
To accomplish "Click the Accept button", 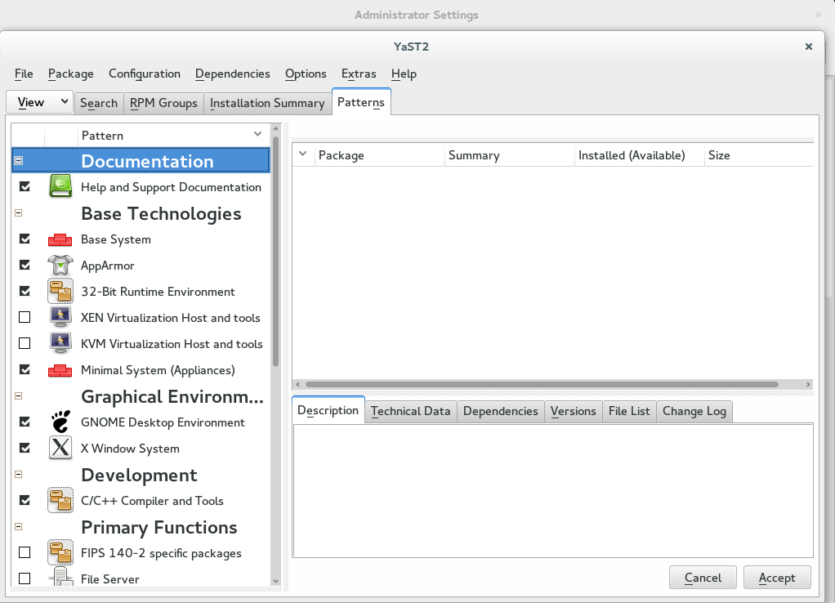I will (776, 577).
